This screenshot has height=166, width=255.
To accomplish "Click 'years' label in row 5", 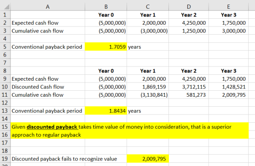I will tap(134, 47).
